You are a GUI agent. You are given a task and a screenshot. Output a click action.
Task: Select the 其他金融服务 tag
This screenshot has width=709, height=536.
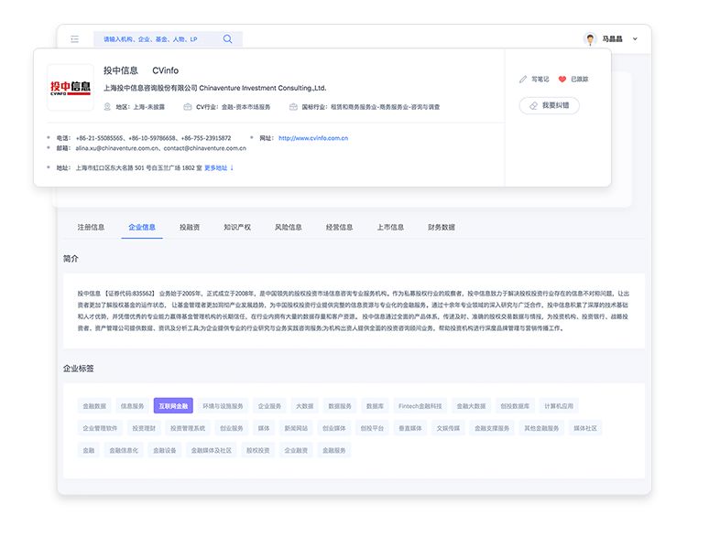[541, 428]
